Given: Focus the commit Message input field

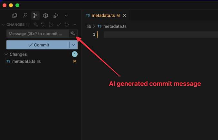Looking at the screenshot, I should tap(38, 34).
